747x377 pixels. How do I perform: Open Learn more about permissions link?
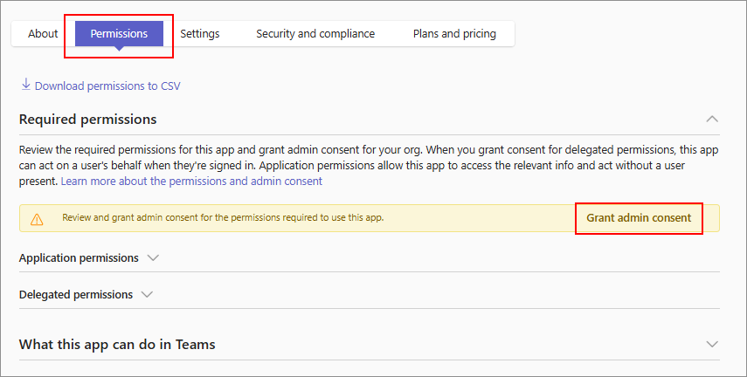tap(191, 181)
